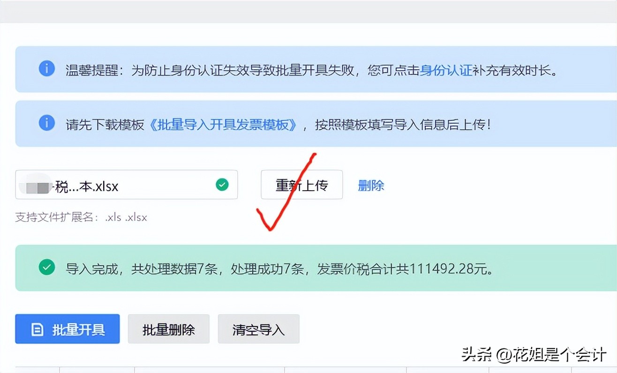Click the 批量删除 batch delete button
The image size is (617, 373).
point(168,329)
